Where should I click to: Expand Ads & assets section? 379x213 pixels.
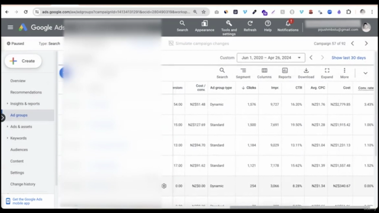click(7, 126)
